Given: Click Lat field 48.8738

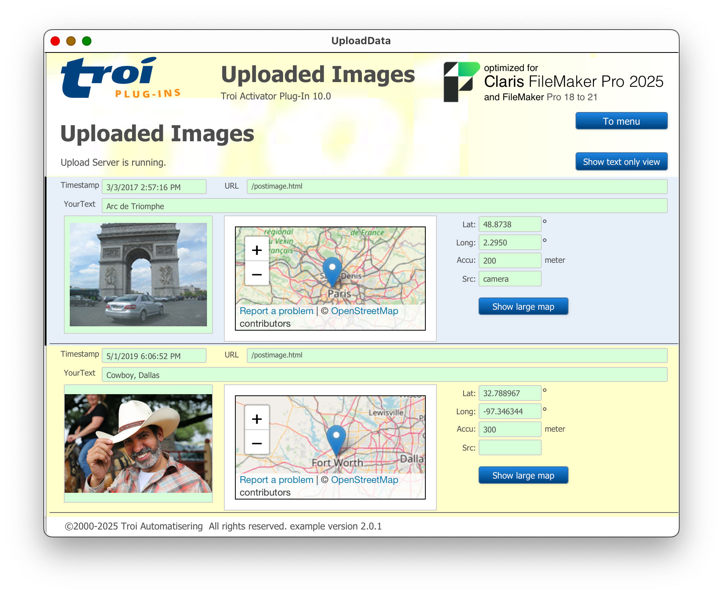Looking at the screenshot, I should coord(510,224).
